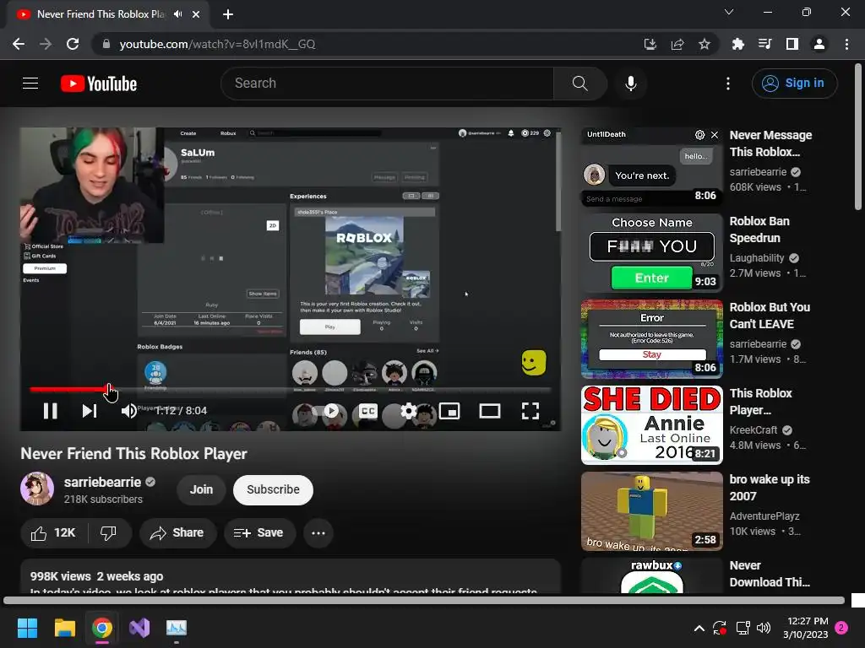This screenshot has width=865, height=648.
Task: Join the sarriebearrie channel membership
Action: pyautogui.click(x=201, y=490)
